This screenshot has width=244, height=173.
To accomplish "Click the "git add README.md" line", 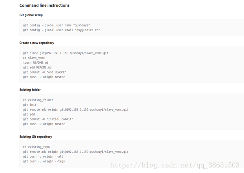I will (37, 67).
